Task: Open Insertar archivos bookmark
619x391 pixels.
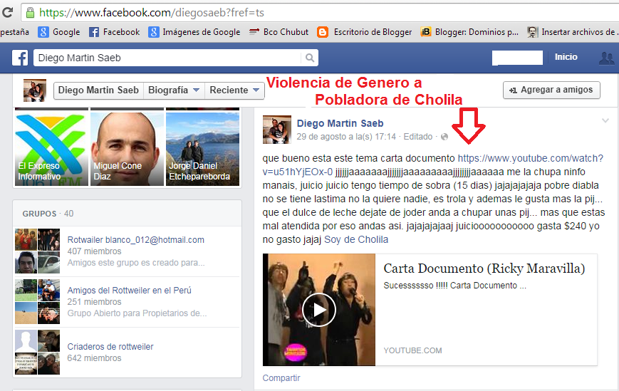Action: click(573, 32)
